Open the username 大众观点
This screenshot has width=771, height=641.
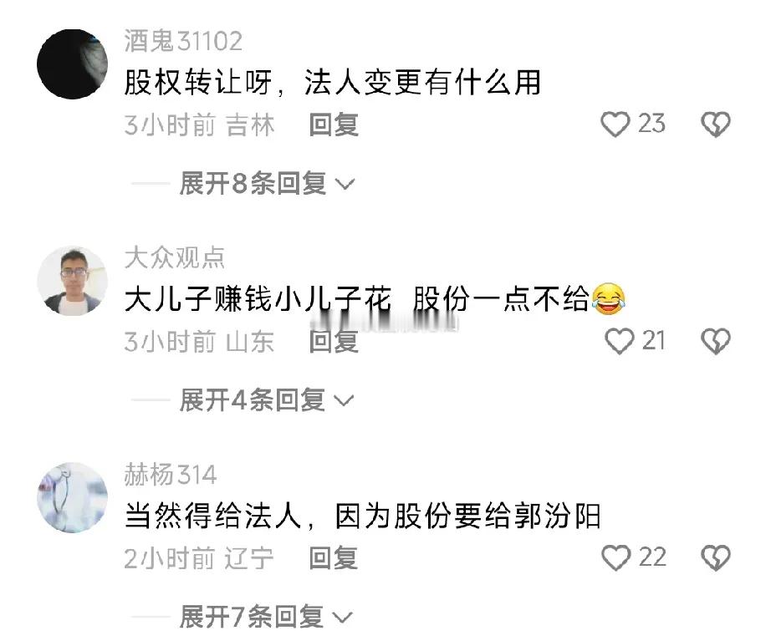[175, 257]
